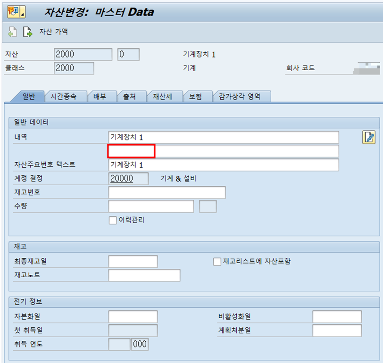This screenshot has width=383, height=363.
Task: Click the 자산 number field showing 2000
Action: click(83, 54)
